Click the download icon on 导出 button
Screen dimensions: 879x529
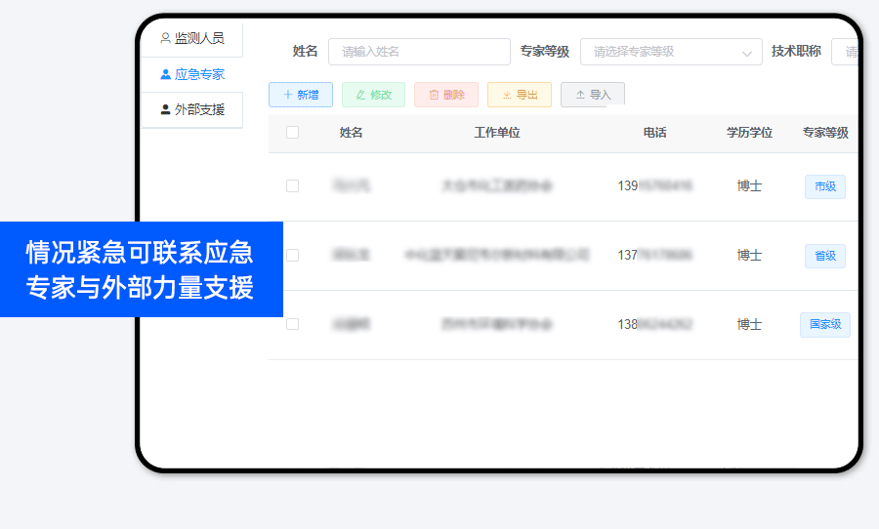coord(507,95)
